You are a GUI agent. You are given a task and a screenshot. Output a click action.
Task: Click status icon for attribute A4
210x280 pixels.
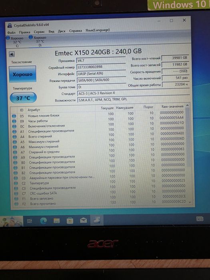[x=15, y=137]
